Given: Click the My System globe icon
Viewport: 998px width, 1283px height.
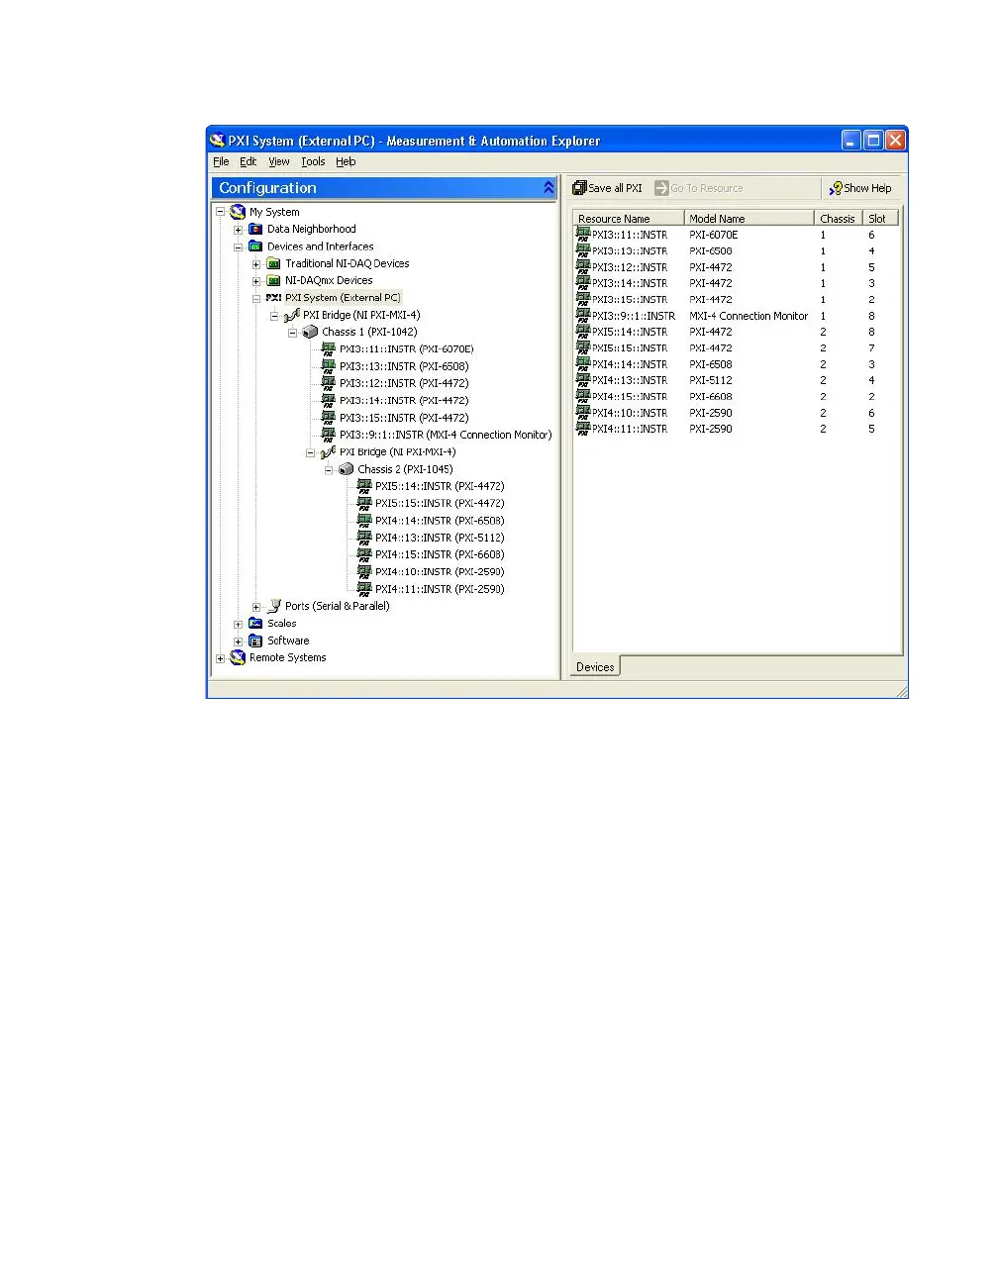Looking at the screenshot, I should (238, 212).
